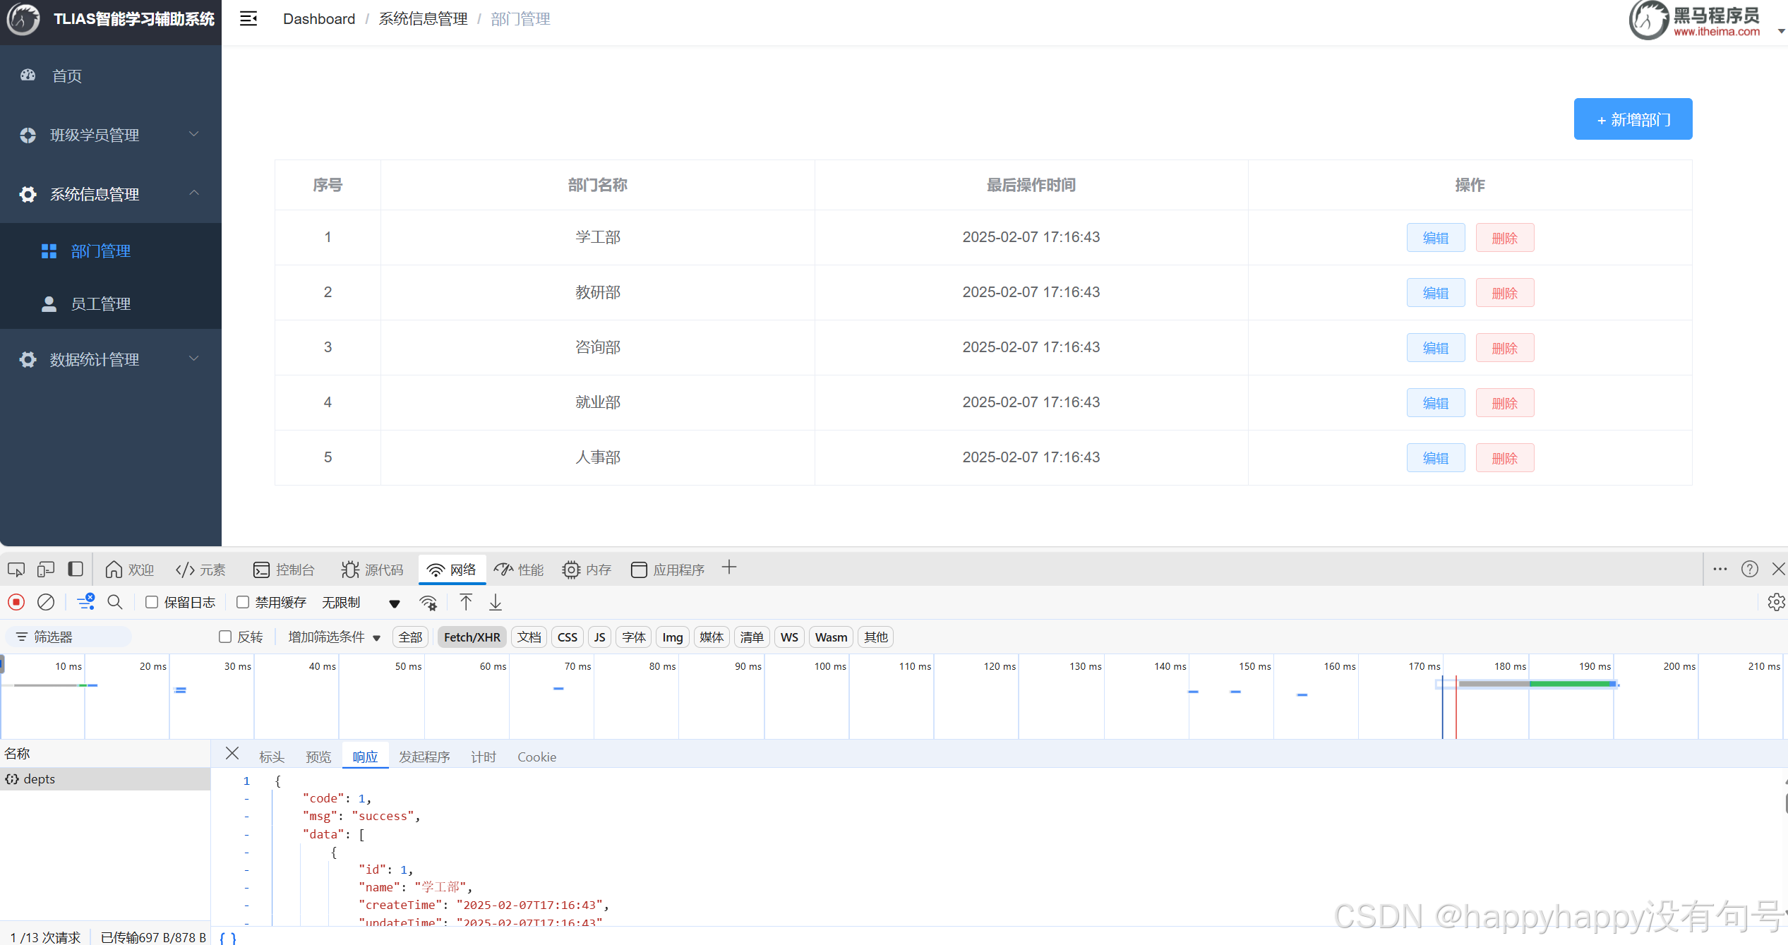
Task: Open the 预览 response tab
Action: pos(318,757)
